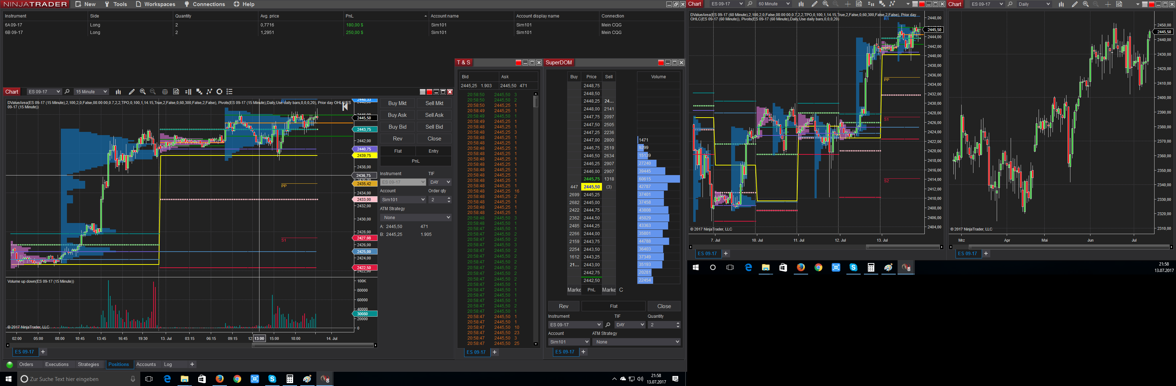The height and width of the screenshot is (386, 1176).
Task: Click the T & S vertical scrollbar
Action: tap(535, 219)
